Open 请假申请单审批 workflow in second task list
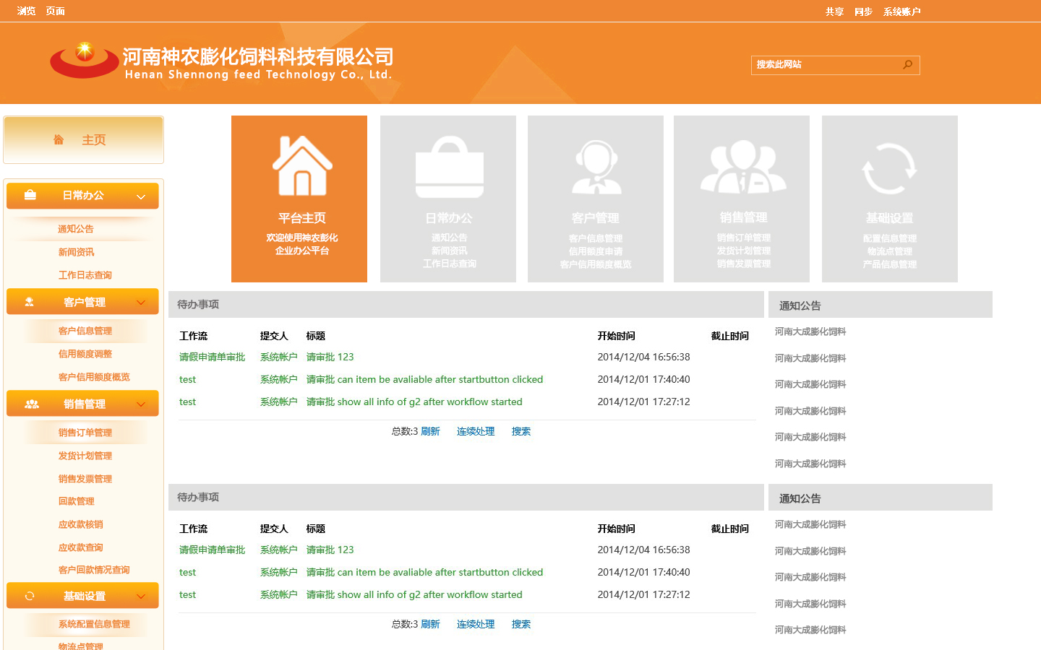 pyautogui.click(x=213, y=550)
